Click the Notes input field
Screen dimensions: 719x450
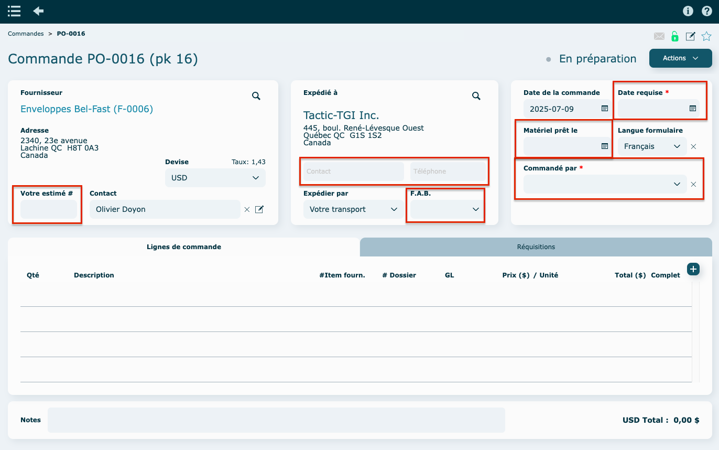[276, 420]
